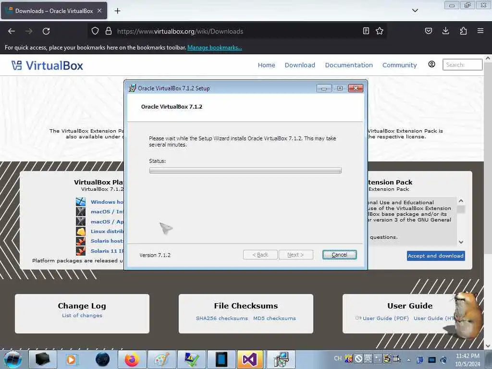Open the Firefox hamburger menu
492x369 pixels.
pos(480,31)
